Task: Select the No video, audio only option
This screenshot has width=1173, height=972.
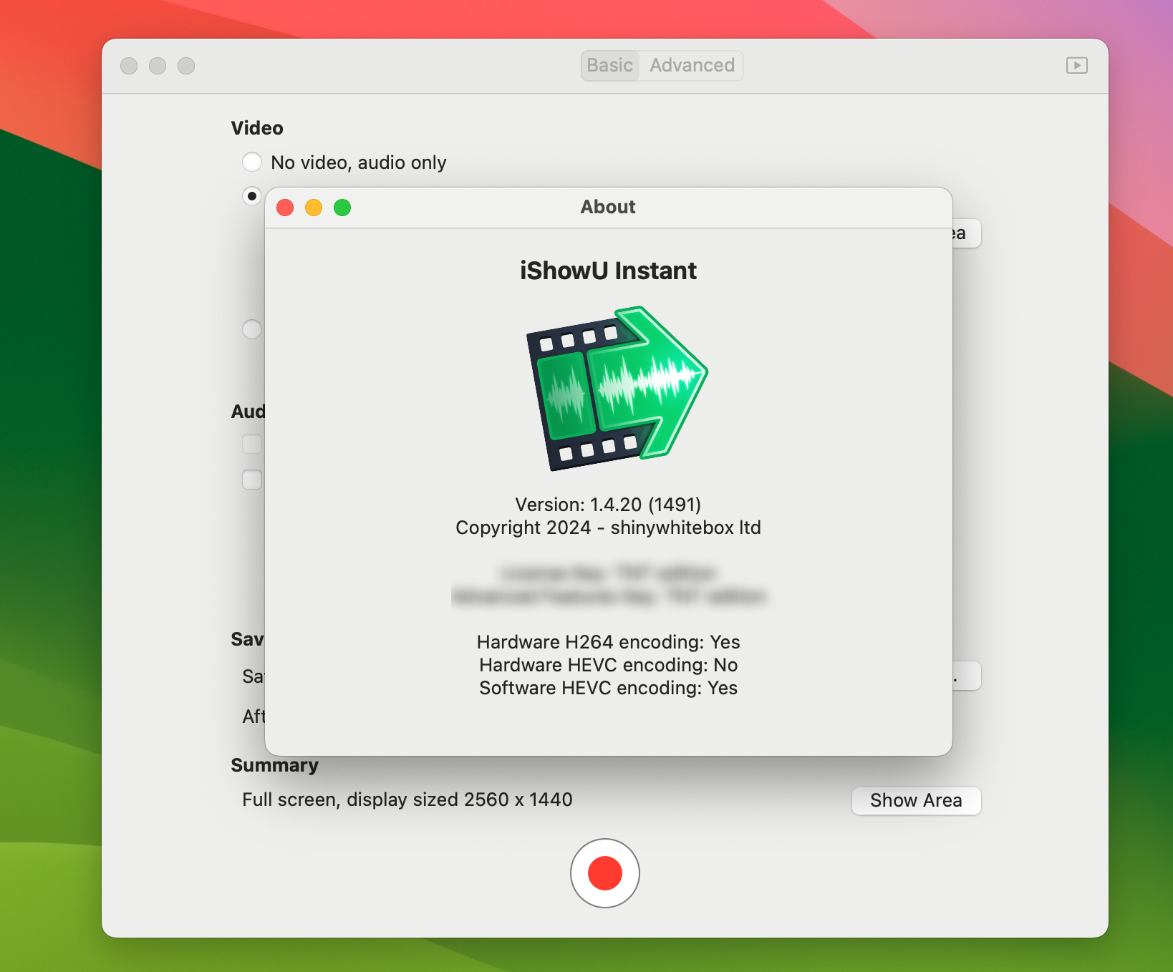Action: pos(252,162)
